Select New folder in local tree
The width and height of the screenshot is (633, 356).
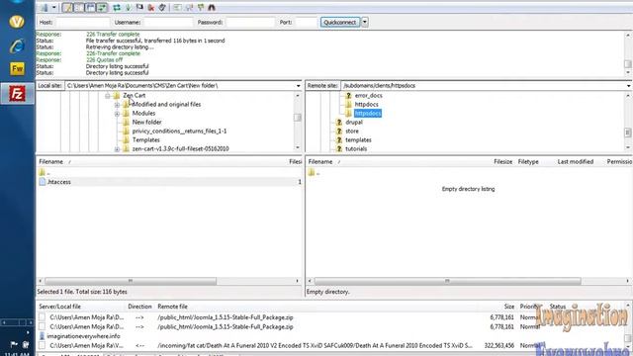click(x=147, y=123)
